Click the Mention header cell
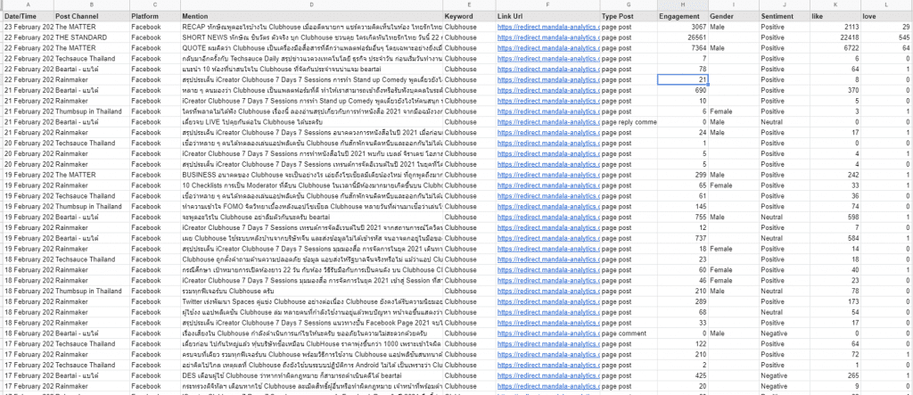The width and height of the screenshot is (913, 395). point(311,16)
